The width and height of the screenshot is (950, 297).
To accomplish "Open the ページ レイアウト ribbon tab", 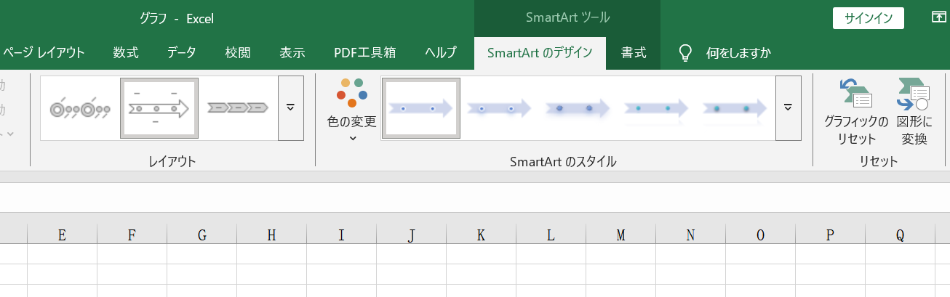I will coord(44,52).
